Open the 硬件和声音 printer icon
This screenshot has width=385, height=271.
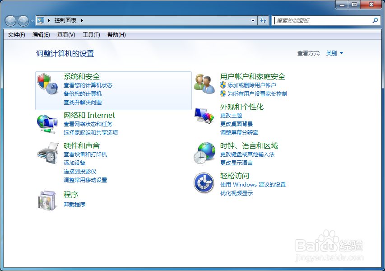48,154
